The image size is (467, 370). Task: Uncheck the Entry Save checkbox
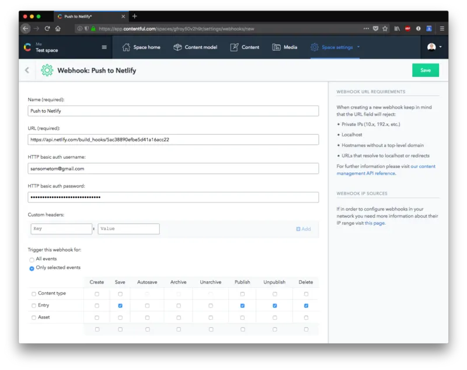pos(120,306)
